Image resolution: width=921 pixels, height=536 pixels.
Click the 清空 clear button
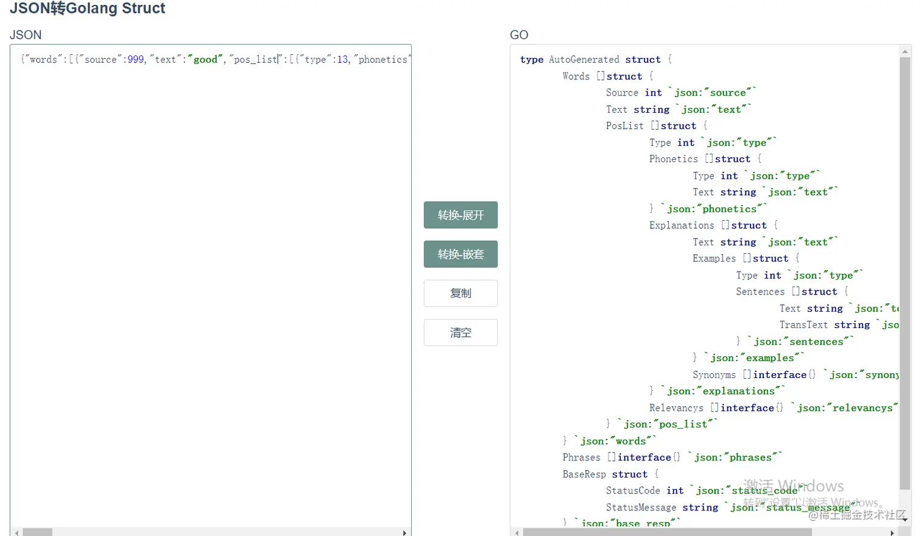click(460, 332)
